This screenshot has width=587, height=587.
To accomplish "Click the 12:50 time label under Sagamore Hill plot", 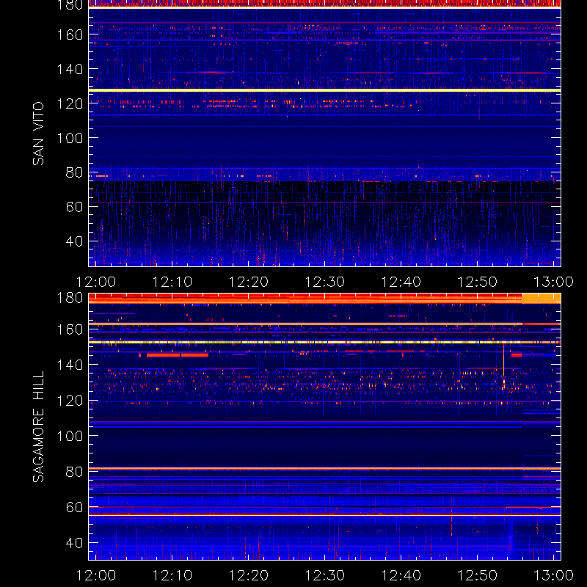I will [x=478, y=575].
